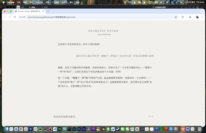Open the Wi-Fi status menu
This screenshot has height=133, width=206.
(x=167, y=2)
